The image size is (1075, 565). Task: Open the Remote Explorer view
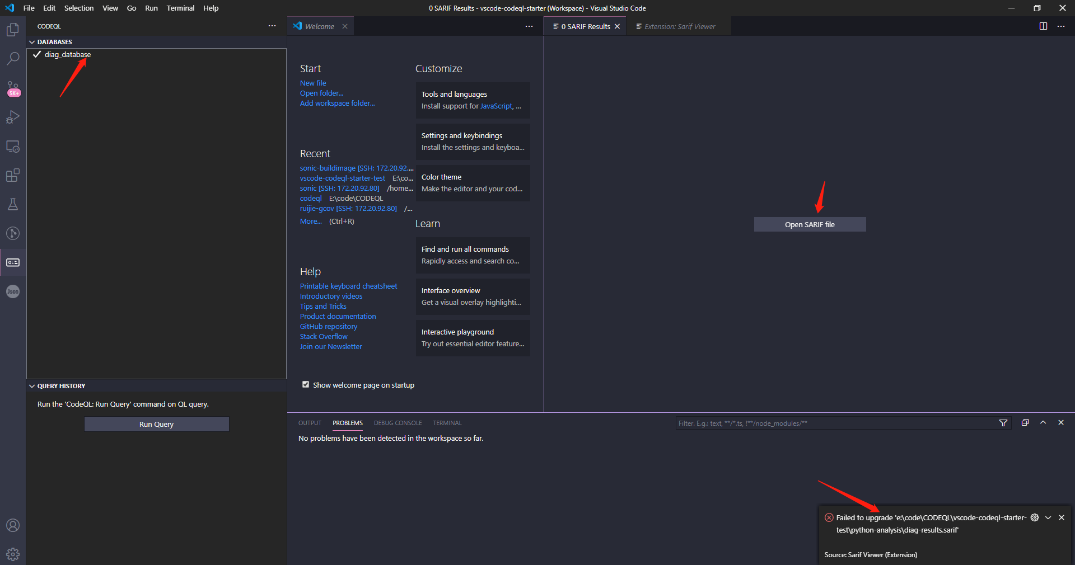click(x=12, y=146)
